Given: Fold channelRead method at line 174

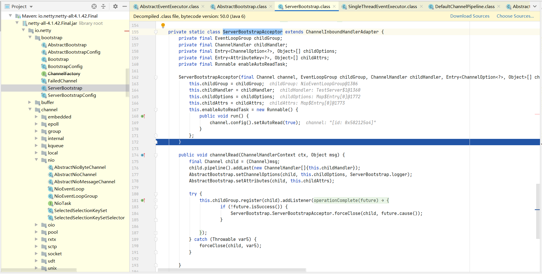Looking at the screenshot, I should coord(156,155).
